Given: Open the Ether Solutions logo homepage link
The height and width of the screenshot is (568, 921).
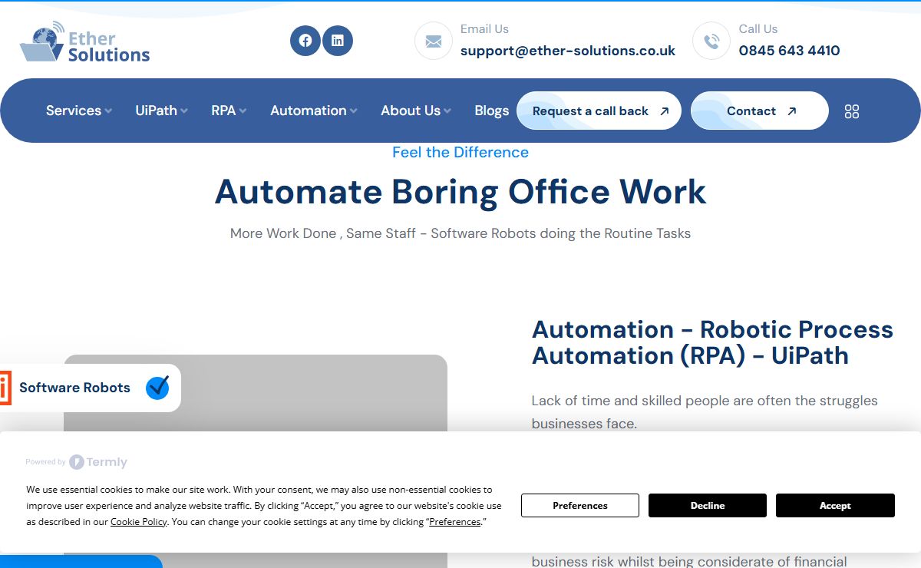Looking at the screenshot, I should click(x=84, y=42).
